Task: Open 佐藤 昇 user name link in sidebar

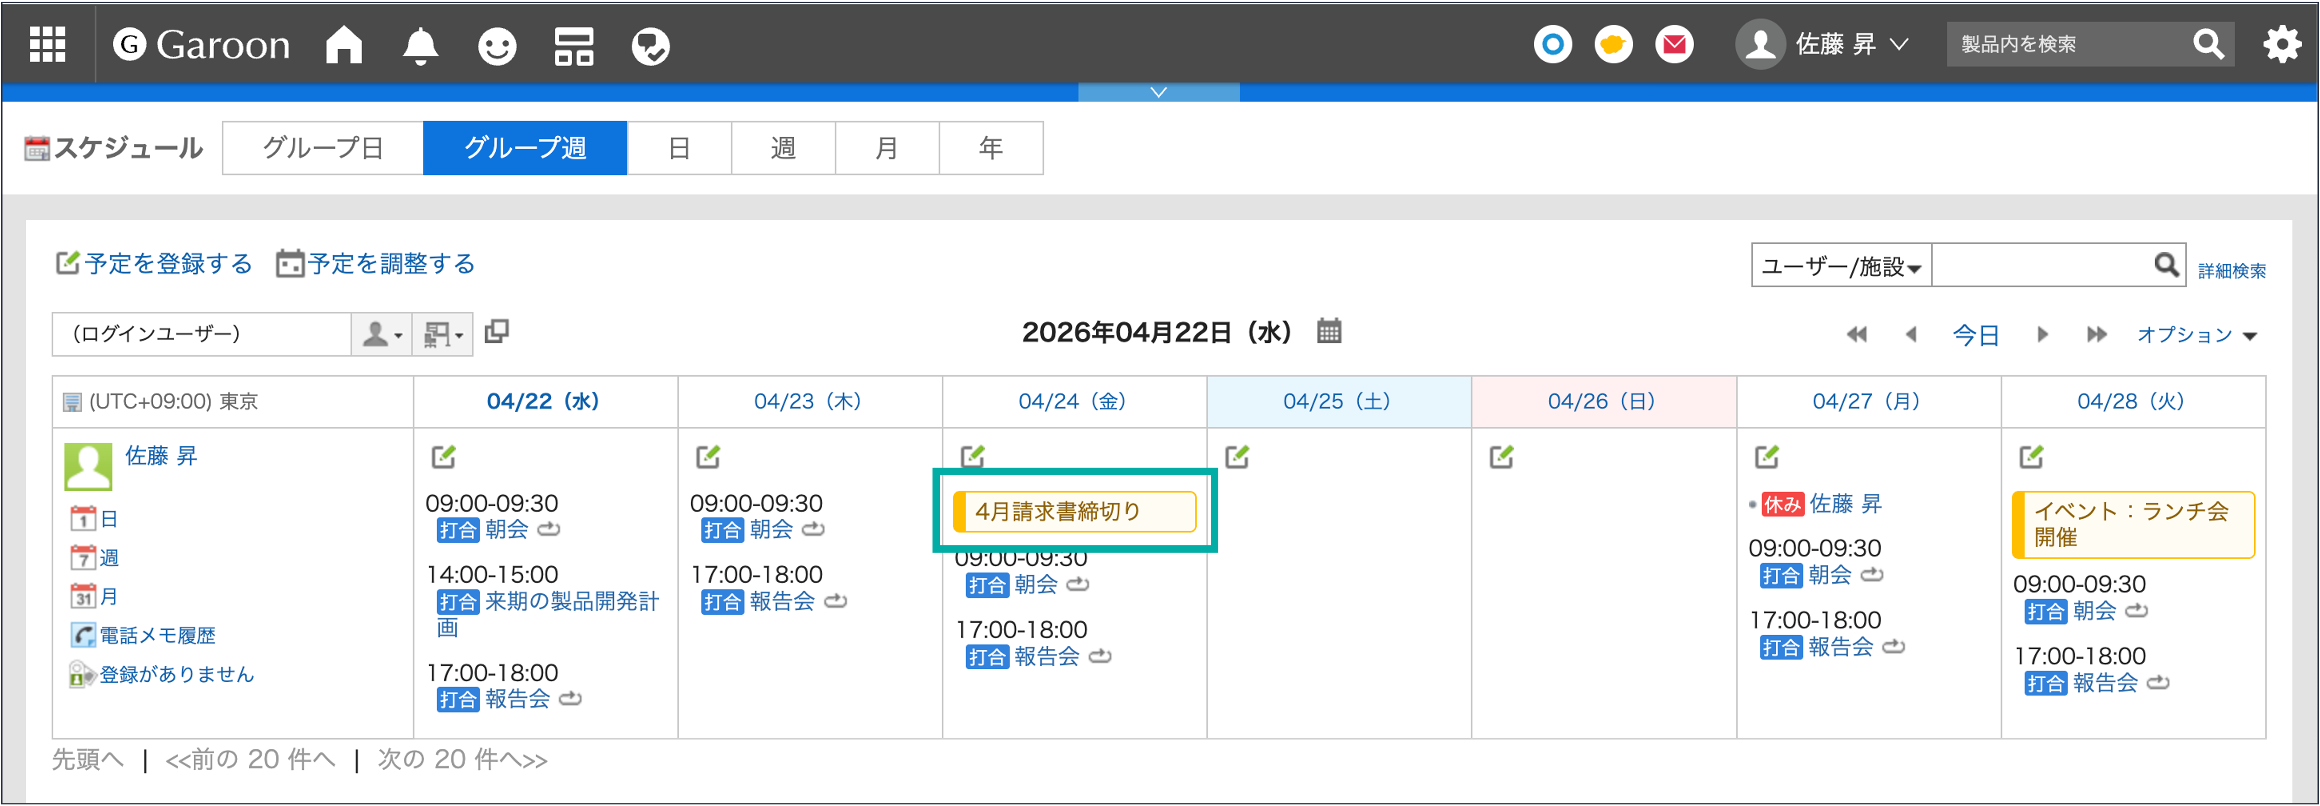Action: [x=161, y=456]
